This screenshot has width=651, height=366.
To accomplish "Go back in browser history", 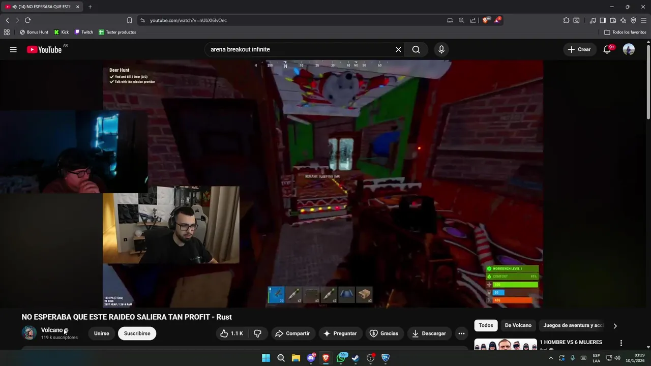I will (x=7, y=20).
